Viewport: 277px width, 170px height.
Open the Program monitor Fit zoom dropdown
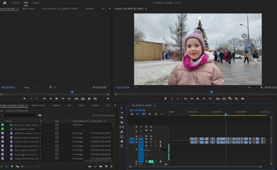coord(140,87)
